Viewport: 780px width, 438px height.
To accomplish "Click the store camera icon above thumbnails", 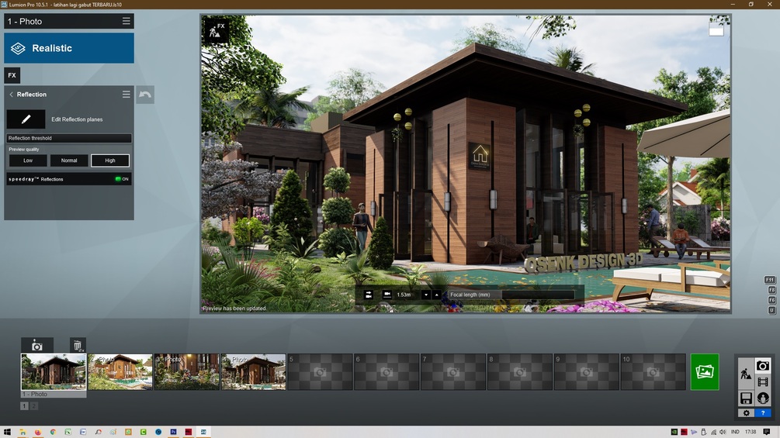I will 36,346.
